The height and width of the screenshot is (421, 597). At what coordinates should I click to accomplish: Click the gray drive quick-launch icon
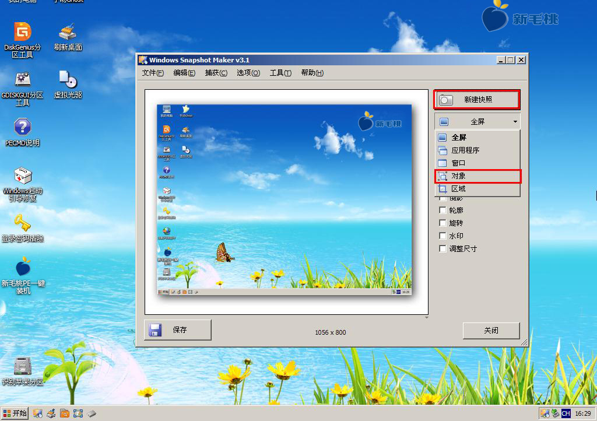pos(92,413)
